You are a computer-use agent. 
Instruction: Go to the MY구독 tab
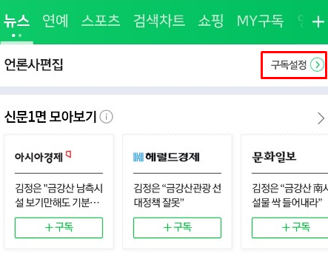(x=260, y=21)
